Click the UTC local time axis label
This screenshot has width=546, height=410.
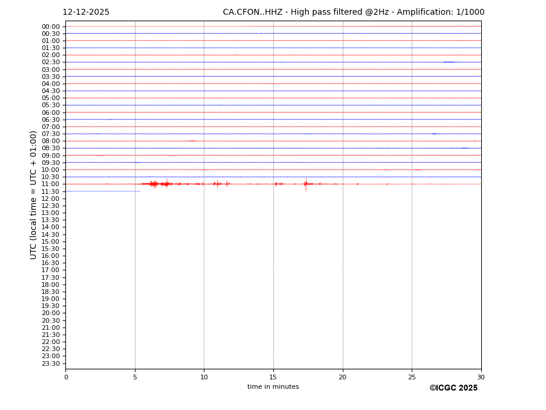coord(34,194)
